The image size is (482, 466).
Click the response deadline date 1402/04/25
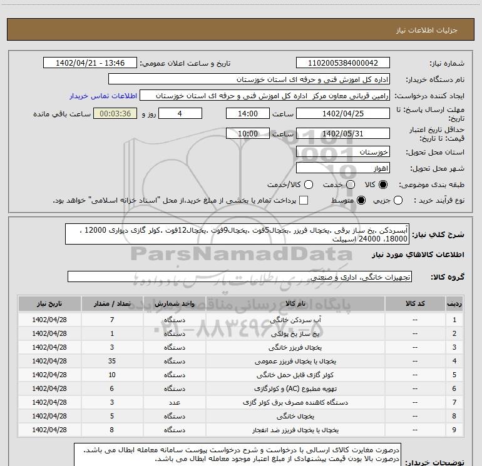343,113
